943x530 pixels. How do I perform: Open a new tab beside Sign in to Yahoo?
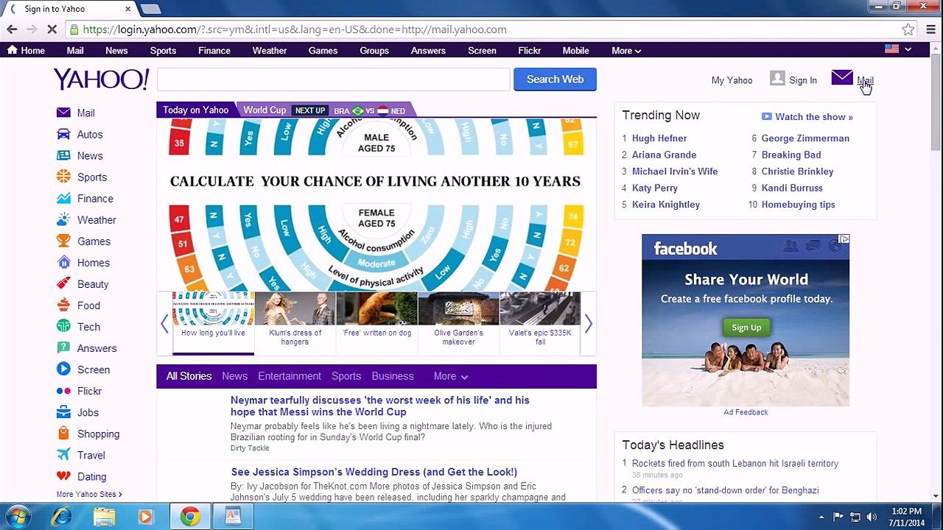click(x=150, y=9)
